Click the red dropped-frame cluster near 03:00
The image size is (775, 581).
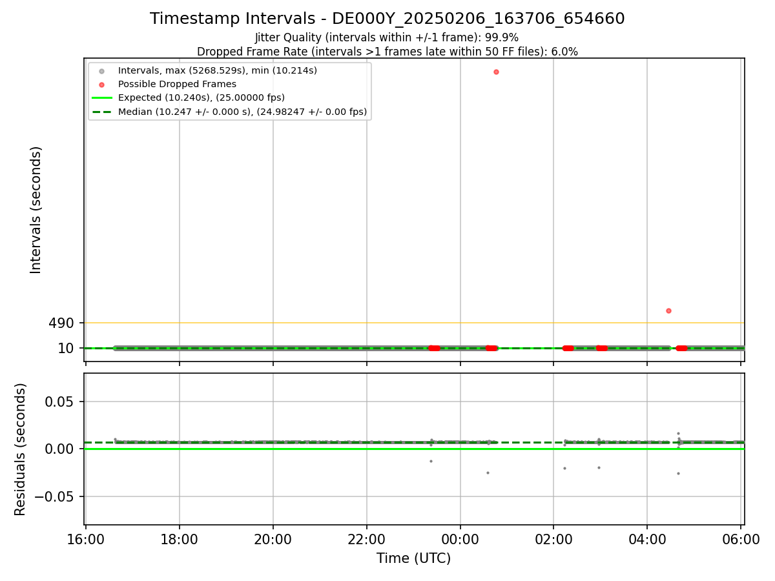601,348
